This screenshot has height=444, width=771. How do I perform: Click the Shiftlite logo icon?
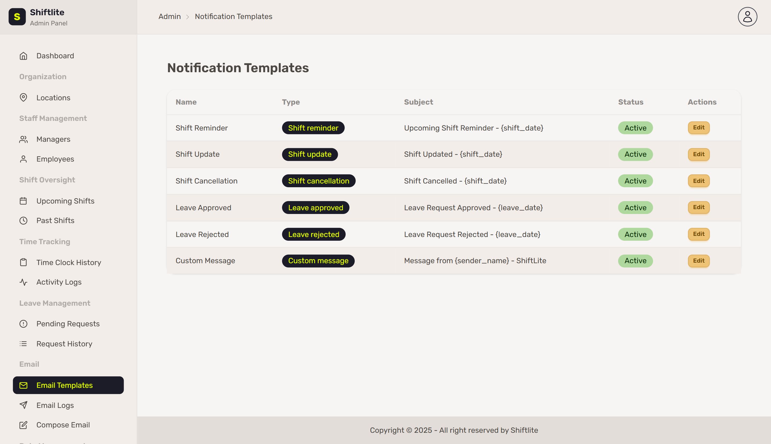(17, 17)
